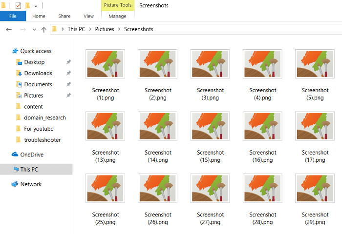The height and width of the screenshot is (234, 342).
Task: Click the pin icon next to Pictures
Action: 68,96
